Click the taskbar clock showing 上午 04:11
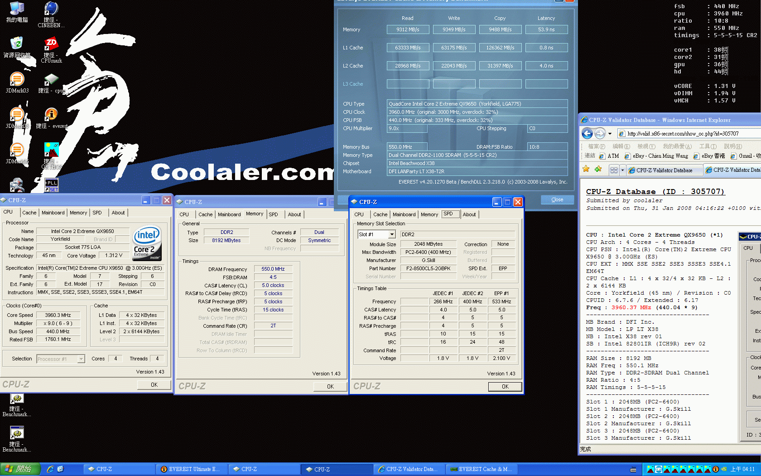 (742, 469)
